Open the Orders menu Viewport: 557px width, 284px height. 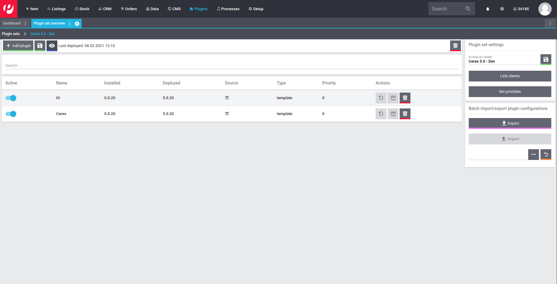pyautogui.click(x=129, y=9)
